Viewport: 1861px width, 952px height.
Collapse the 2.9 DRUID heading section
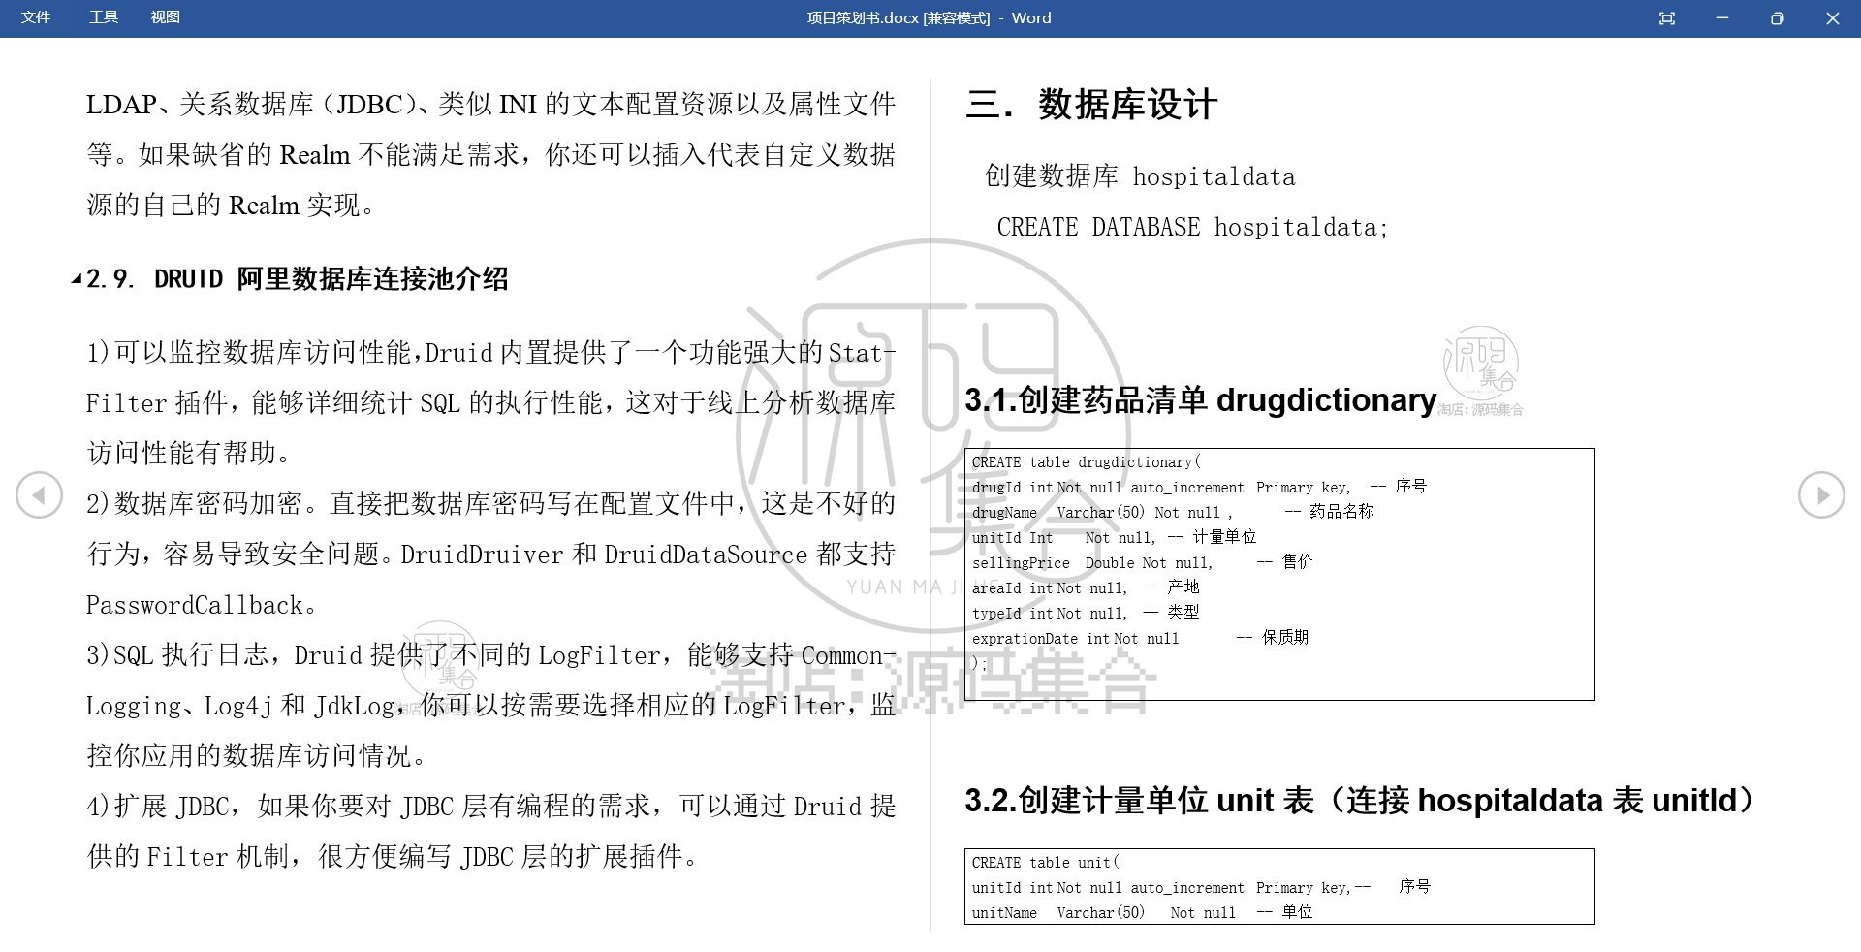click(77, 279)
